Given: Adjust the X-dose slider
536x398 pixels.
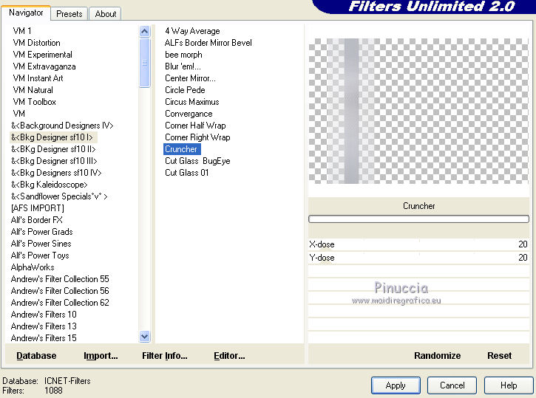Looking at the screenshot, I should pyautogui.click(x=418, y=244).
